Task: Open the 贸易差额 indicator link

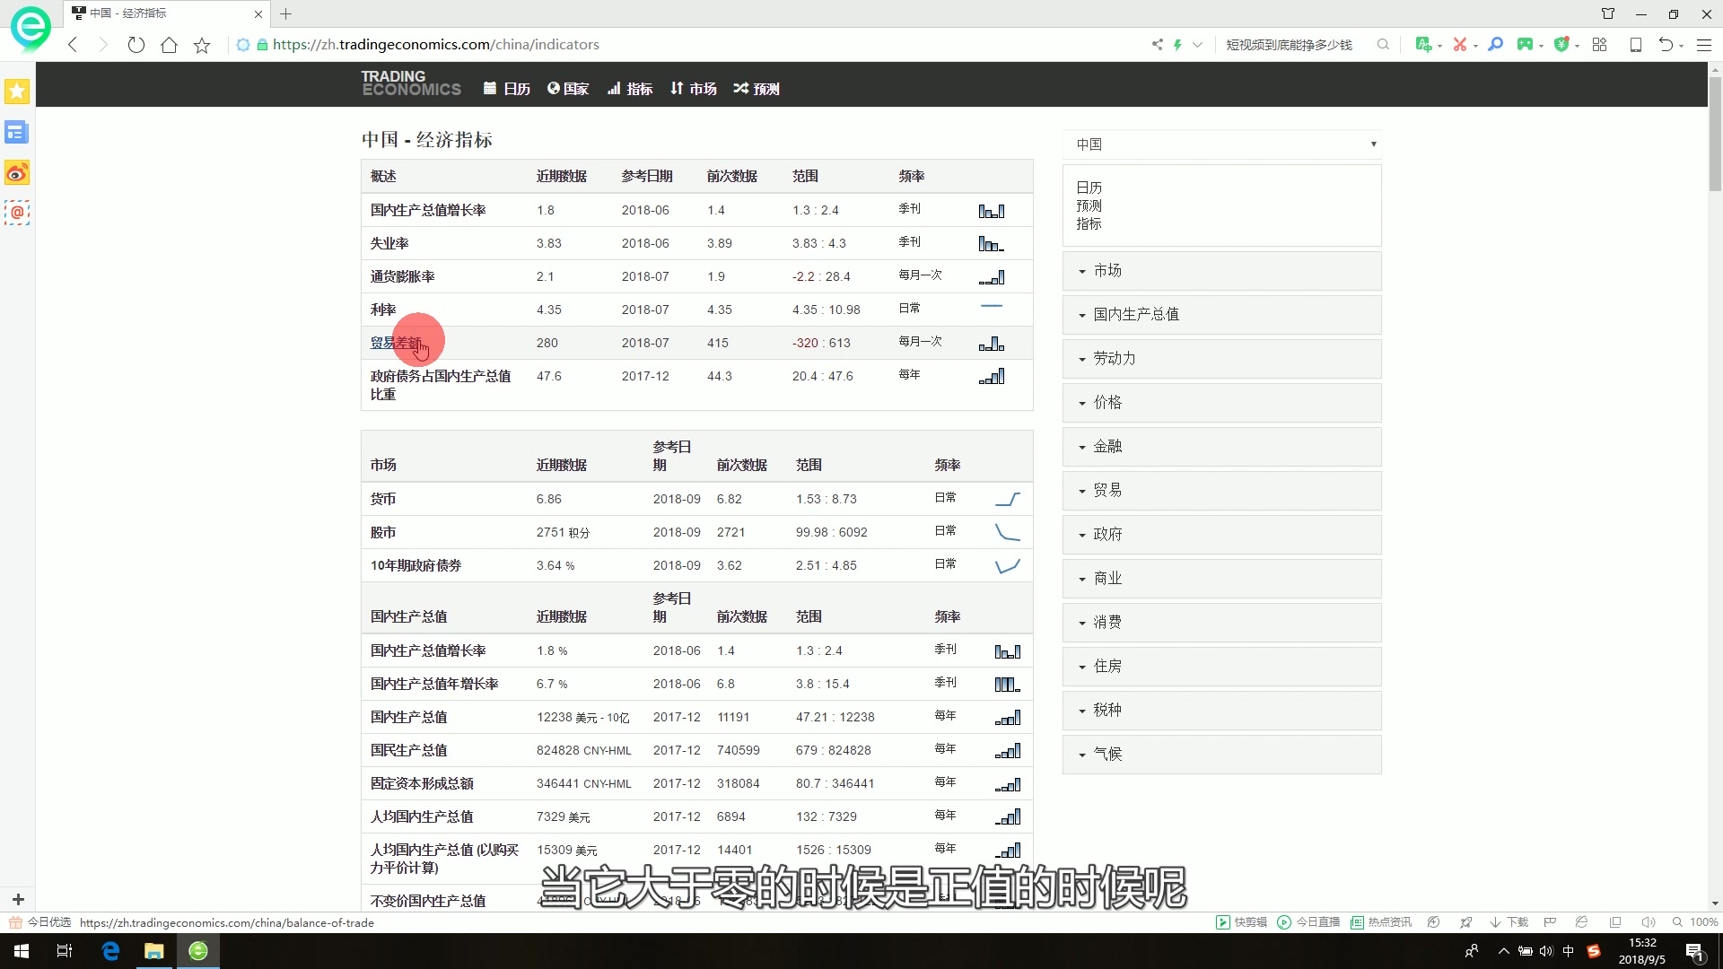Action: coord(396,343)
